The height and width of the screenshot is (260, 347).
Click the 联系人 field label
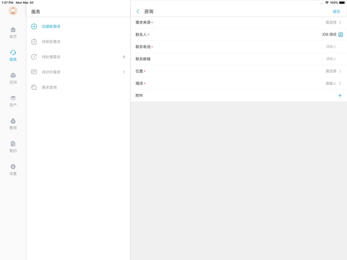point(141,35)
